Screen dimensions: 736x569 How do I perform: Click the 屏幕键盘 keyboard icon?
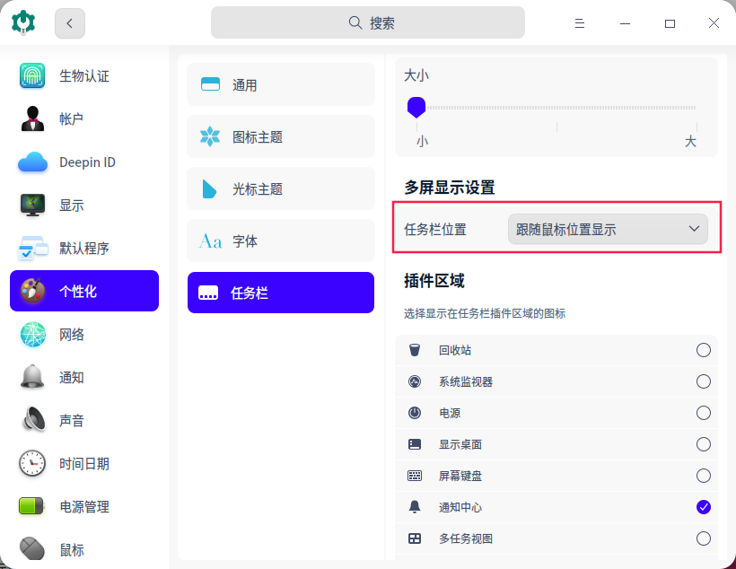(x=415, y=476)
